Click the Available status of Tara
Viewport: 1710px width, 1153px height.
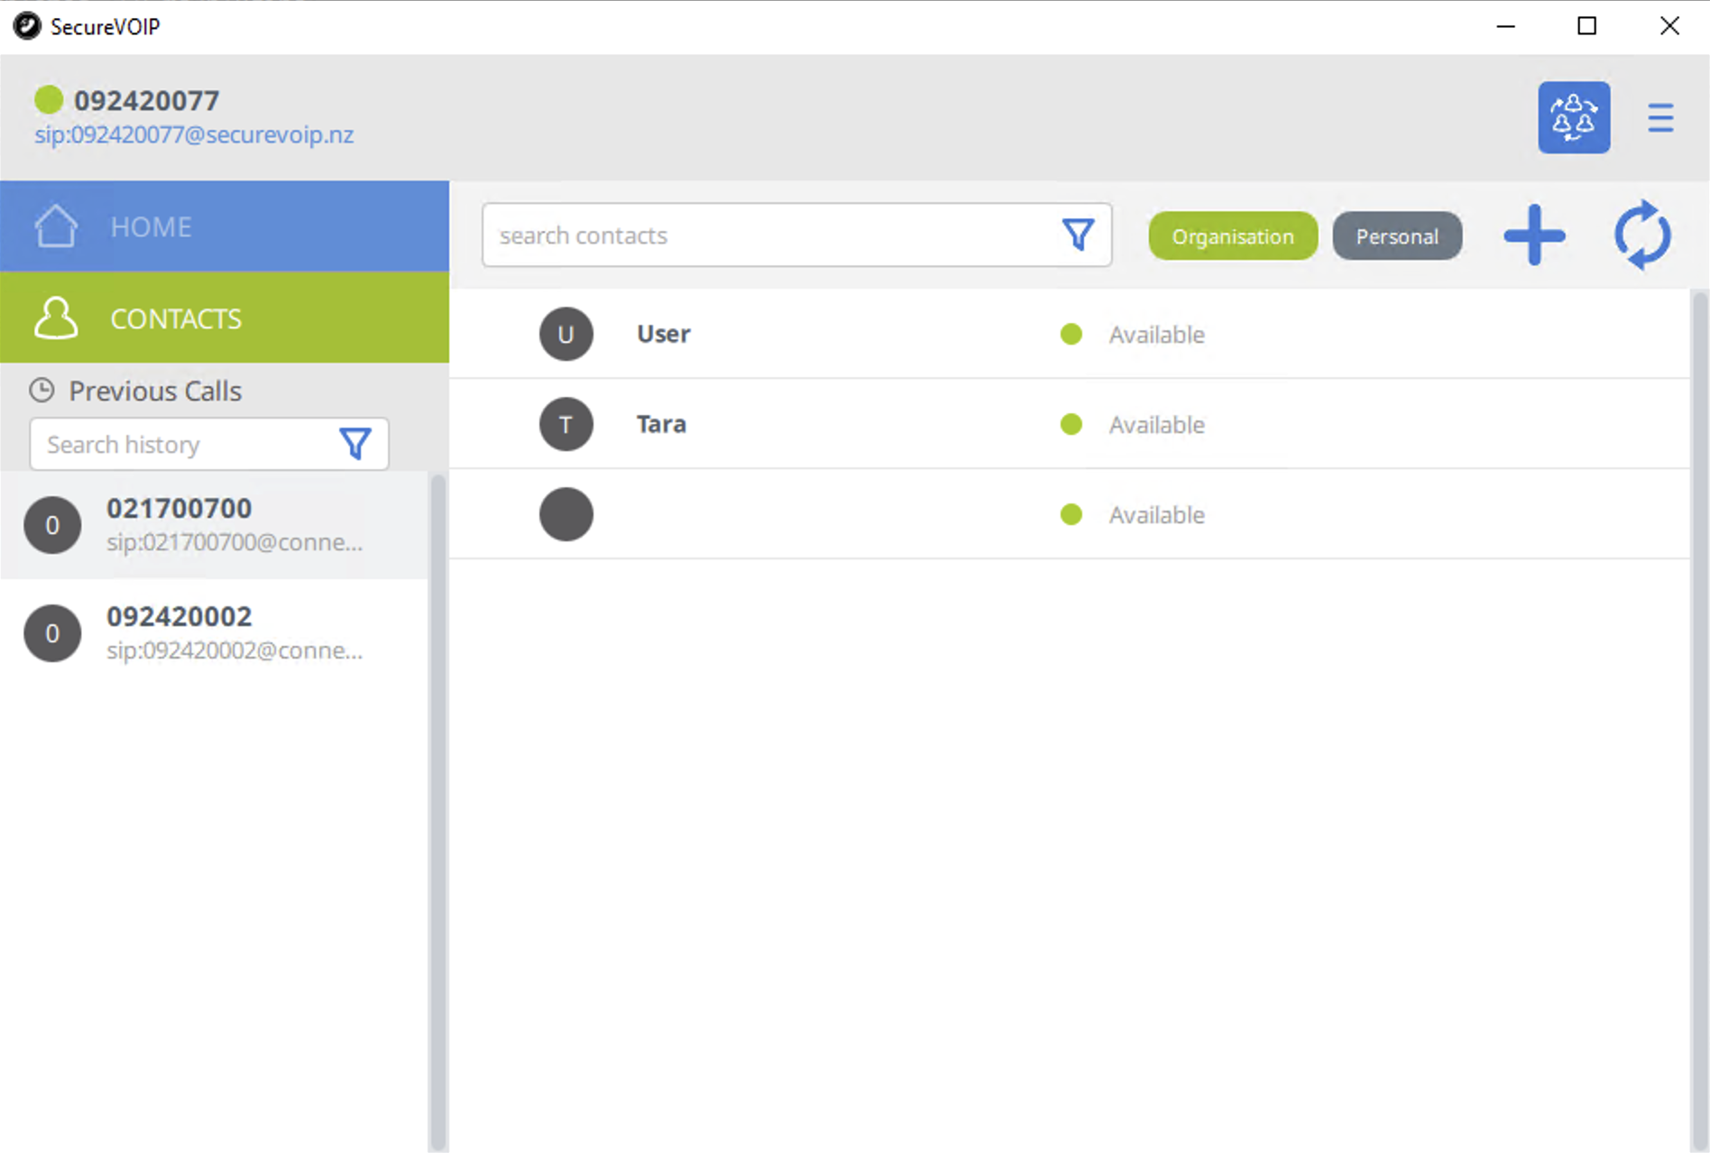1157,425
